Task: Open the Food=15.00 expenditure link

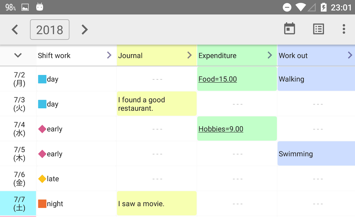Action: click(217, 79)
